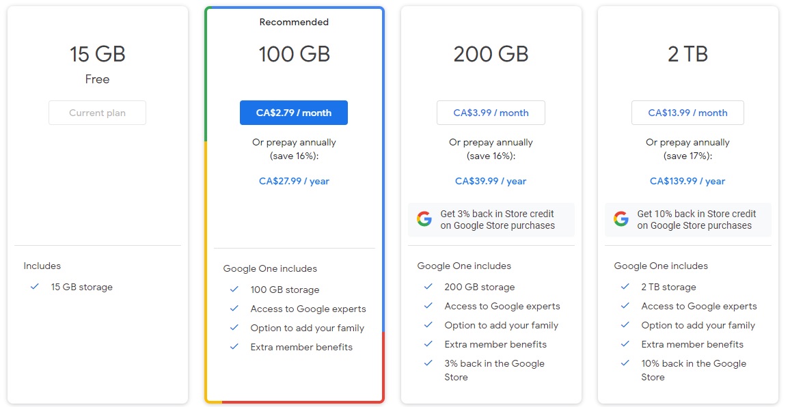
Task: Click the checkmark beside 3% back in the Google Store
Action: pos(428,363)
